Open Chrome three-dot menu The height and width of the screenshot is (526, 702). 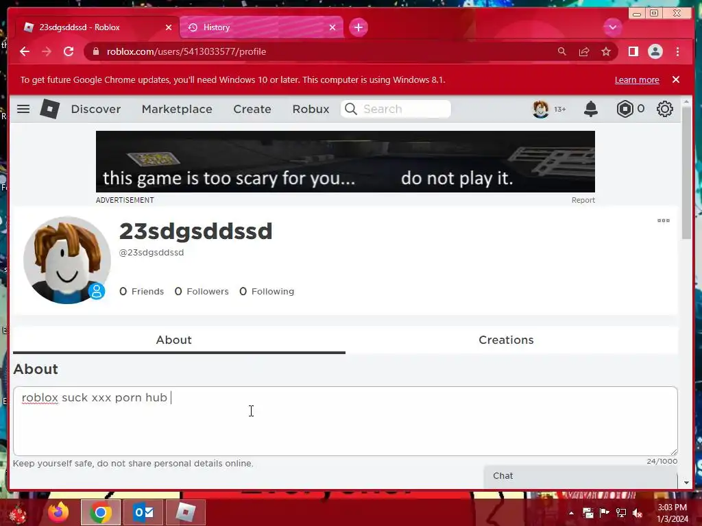point(677,51)
